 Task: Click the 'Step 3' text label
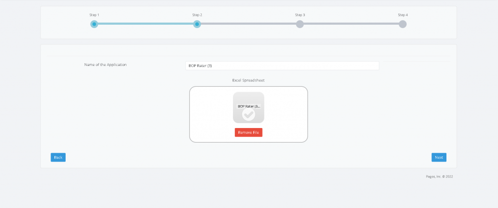pos(300,15)
